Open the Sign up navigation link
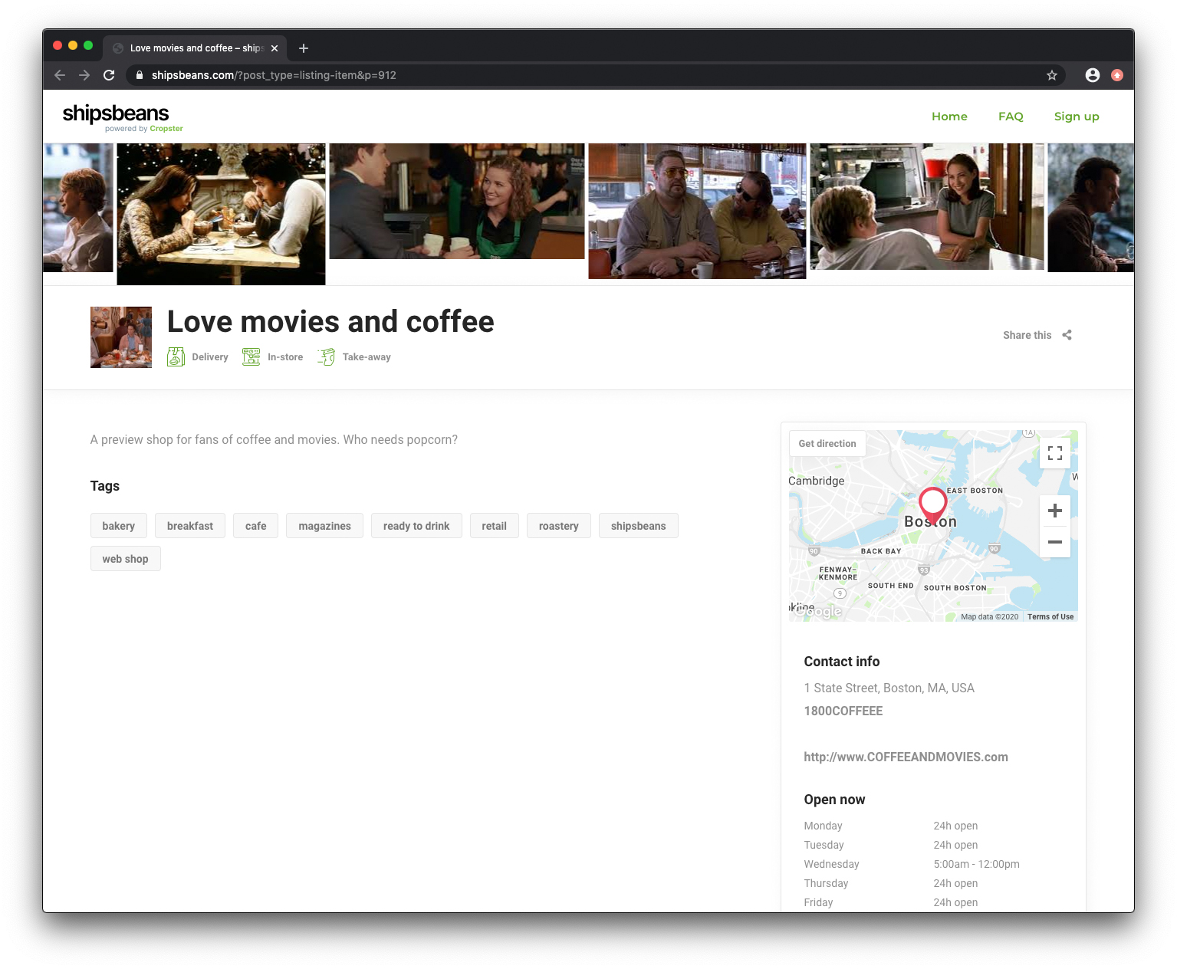This screenshot has height=969, width=1177. click(x=1077, y=117)
